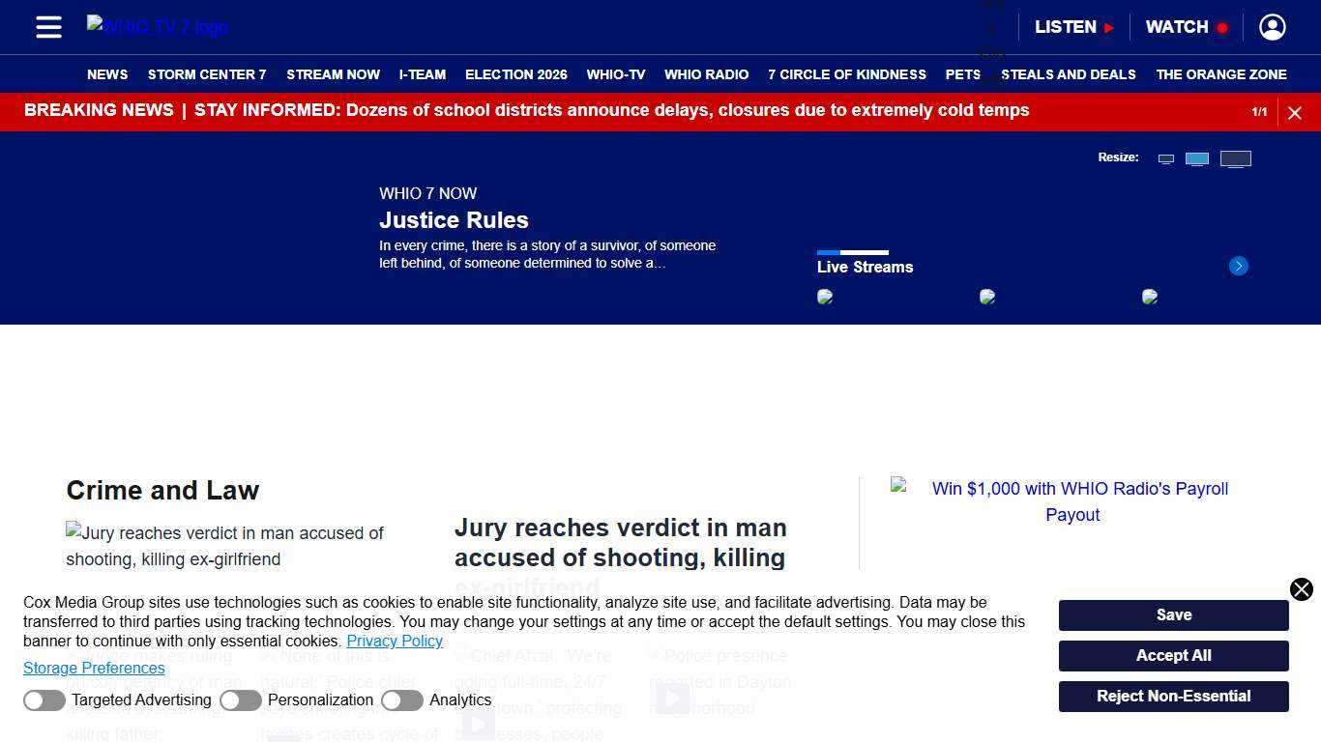Screen dimensions: 1321x742
Task: Dismiss the breaking news banner
Action: click(1296, 112)
